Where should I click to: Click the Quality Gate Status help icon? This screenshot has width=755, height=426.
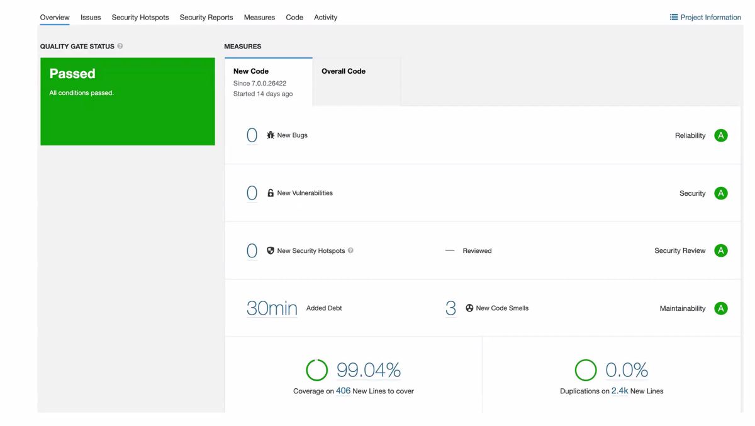(x=120, y=46)
